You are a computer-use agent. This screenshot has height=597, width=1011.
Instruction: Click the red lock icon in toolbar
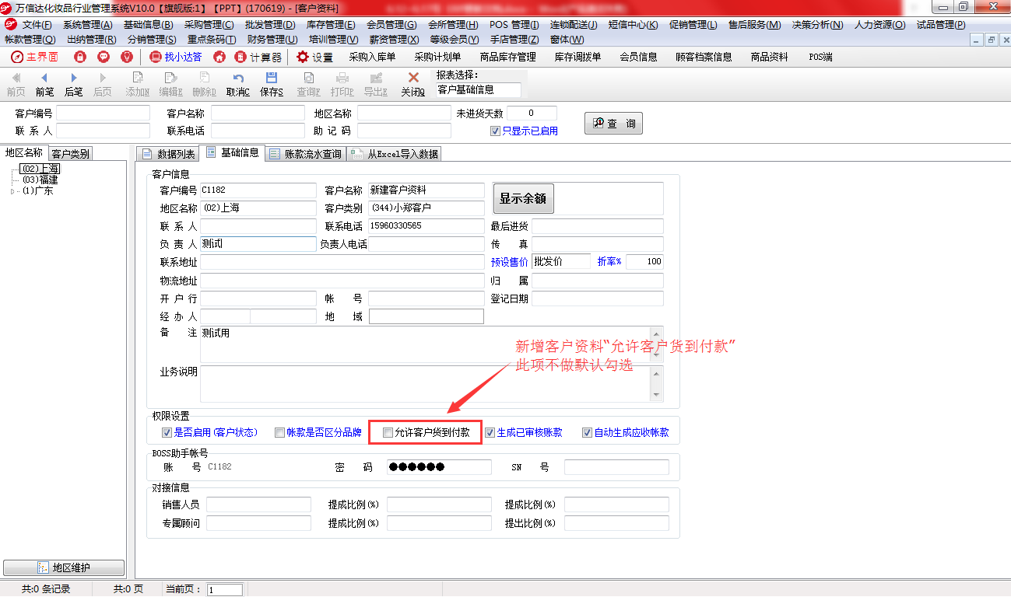79,57
